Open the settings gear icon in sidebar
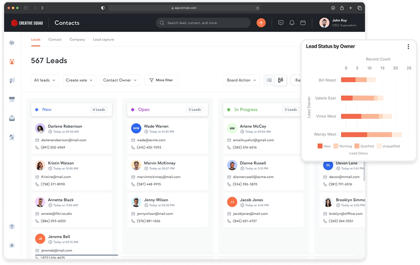Screen dimensions: 420x265 click(12, 245)
